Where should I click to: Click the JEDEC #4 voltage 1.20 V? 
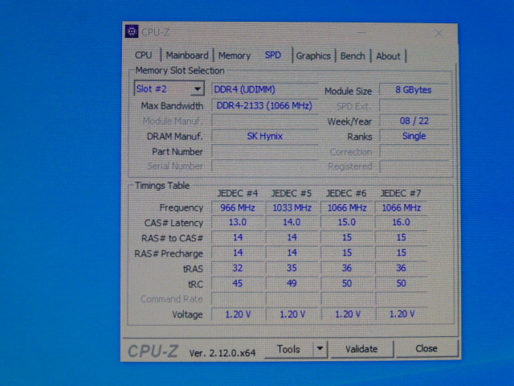(238, 314)
